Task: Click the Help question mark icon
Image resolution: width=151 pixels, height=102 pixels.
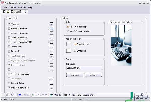Action: click(26, 12)
